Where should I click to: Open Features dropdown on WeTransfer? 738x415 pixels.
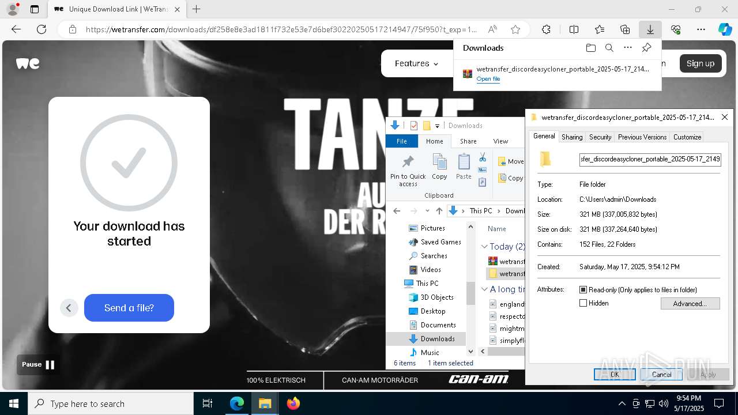[416, 63]
